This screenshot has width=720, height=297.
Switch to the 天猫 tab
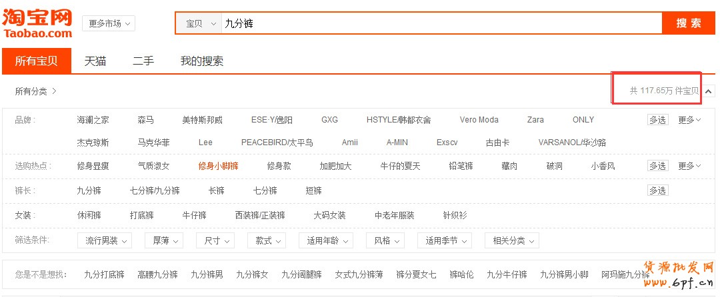(x=95, y=61)
